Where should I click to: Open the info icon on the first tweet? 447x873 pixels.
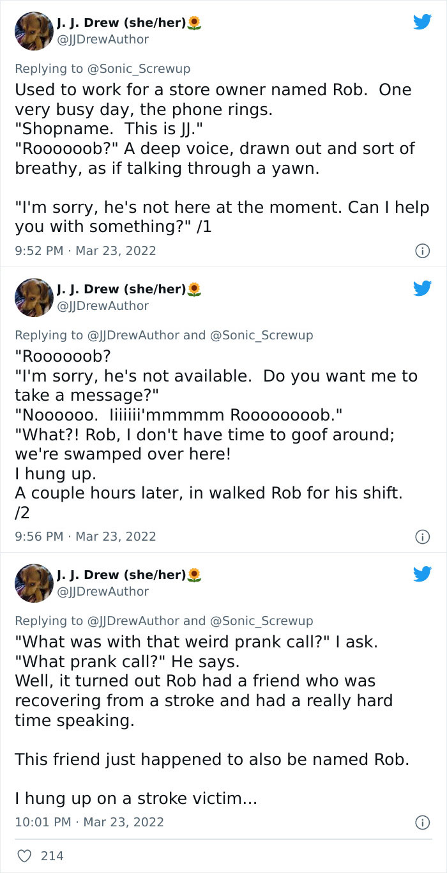(x=423, y=251)
